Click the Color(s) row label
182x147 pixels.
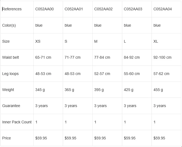click(x=9, y=25)
